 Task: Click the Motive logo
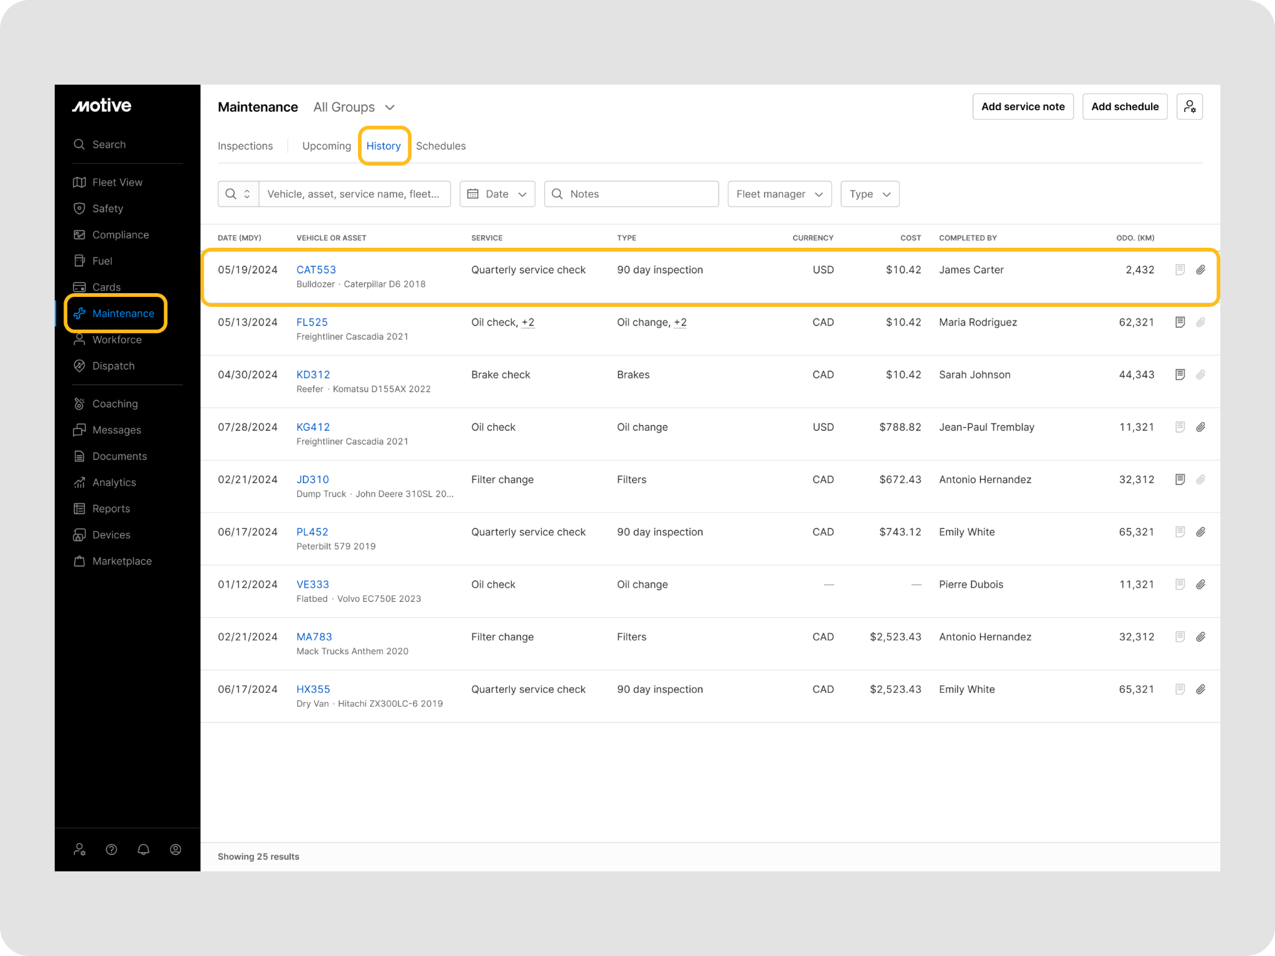101,105
